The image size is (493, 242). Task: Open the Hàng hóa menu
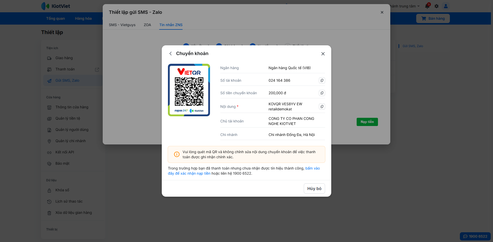[x=83, y=18]
